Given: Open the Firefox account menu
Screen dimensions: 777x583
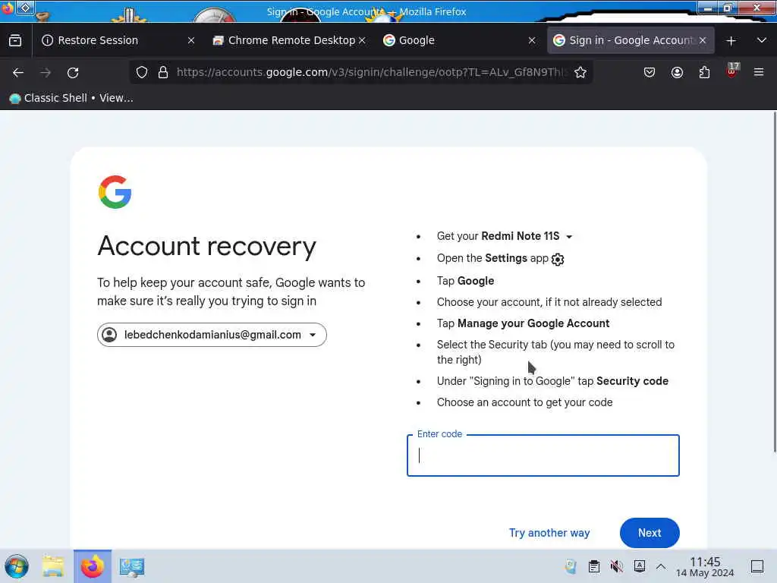Looking at the screenshot, I should click(x=677, y=73).
